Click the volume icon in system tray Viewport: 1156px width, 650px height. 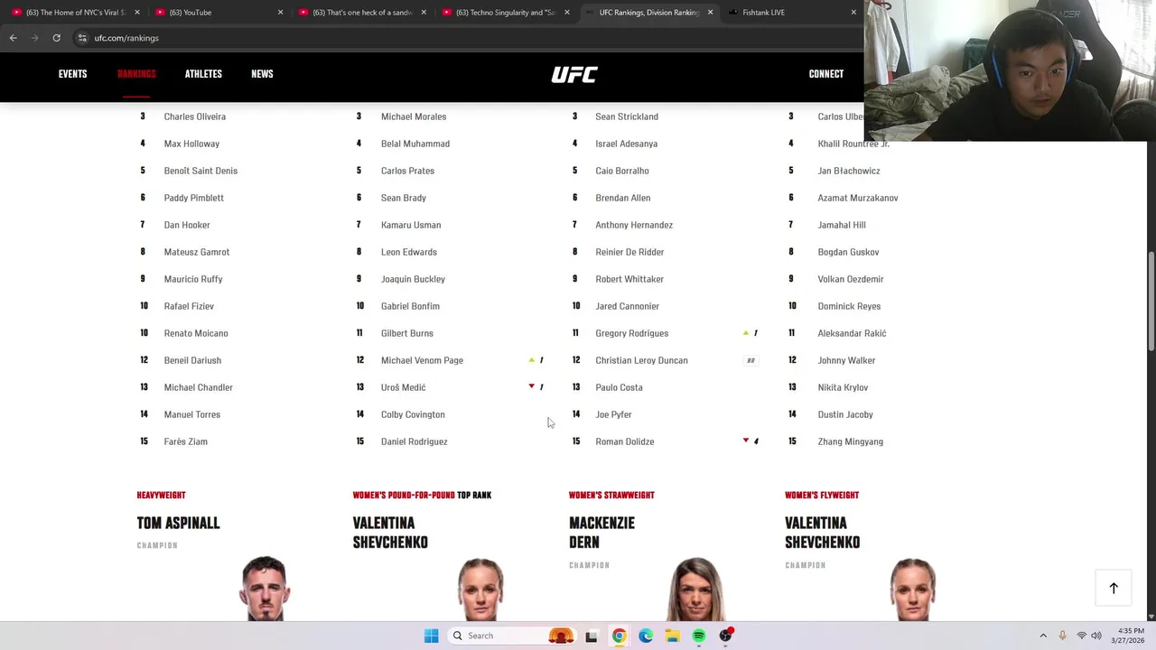point(1097,636)
